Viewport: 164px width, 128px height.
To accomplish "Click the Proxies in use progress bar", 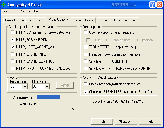I will [x=57, y=103].
